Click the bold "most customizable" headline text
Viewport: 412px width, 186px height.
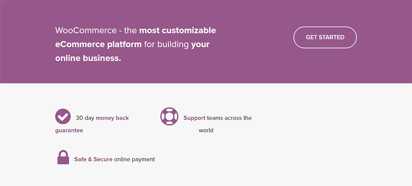tap(177, 31)
